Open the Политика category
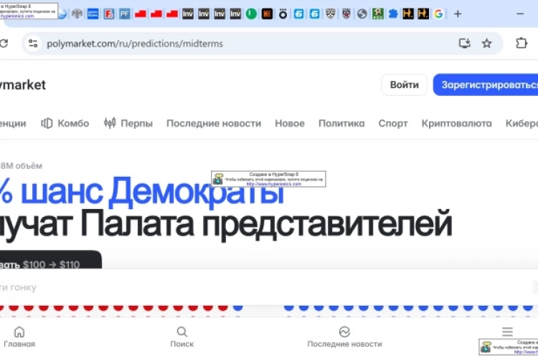 click(x=341, y=123)
